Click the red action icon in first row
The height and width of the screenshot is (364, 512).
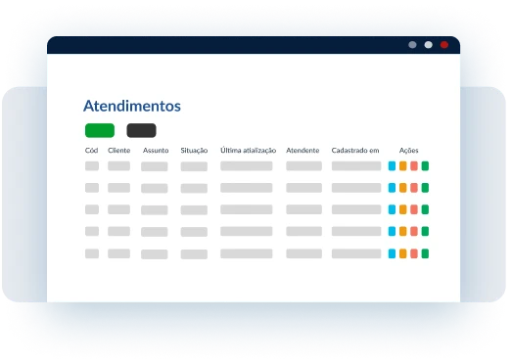coord(414,165)
